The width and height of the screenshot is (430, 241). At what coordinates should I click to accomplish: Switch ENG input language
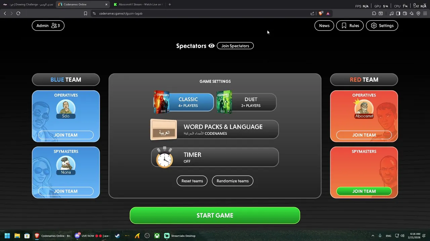389,236
